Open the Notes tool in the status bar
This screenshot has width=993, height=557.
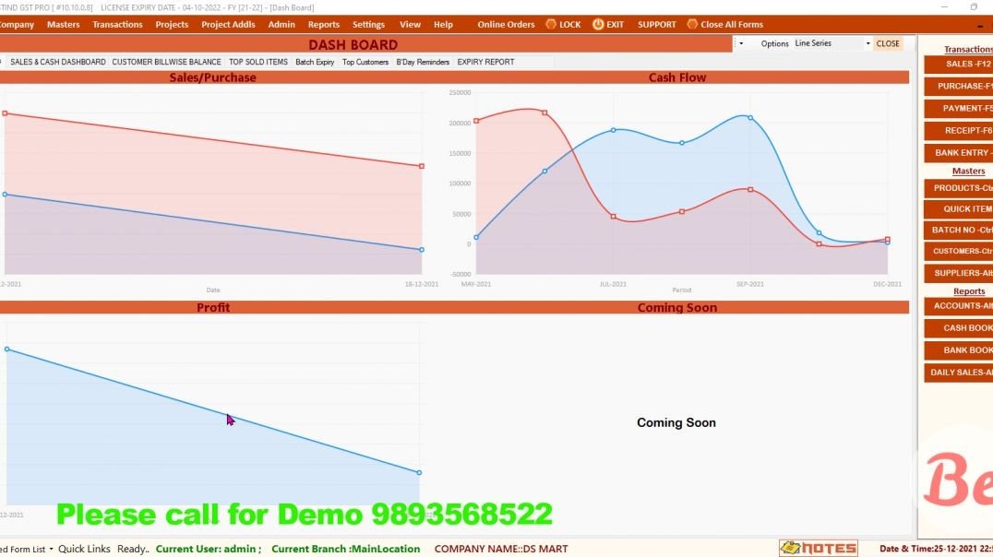click(x=820, y=548)
